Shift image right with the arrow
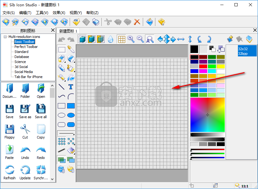Viewport: 258px width, 189px height. point(173,39)
